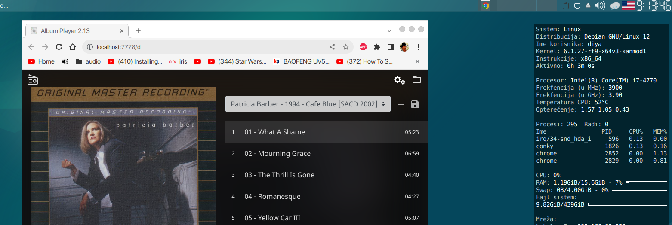Play track 05 - Yellow Car III

pos(326,218)
